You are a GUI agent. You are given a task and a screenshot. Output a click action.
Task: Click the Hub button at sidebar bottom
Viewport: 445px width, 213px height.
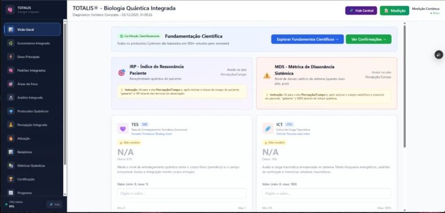click(x=54, y=204)
